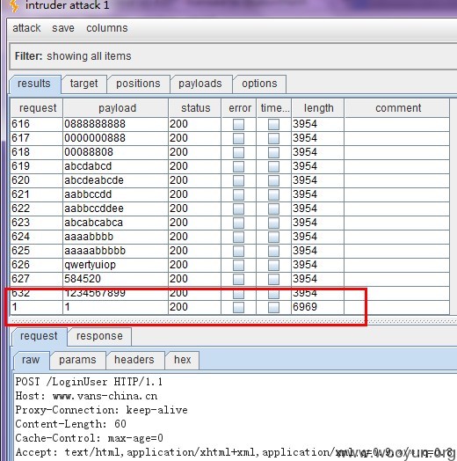The height and width of the screenshot is (461, 457).
Task: Select row with payload abcdabcd
Action: [x=230, y=166]
